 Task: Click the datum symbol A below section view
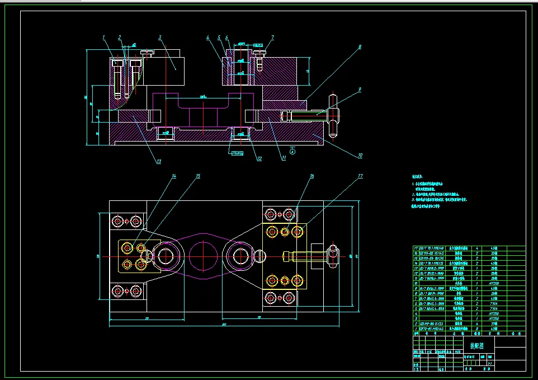(292, 151)
